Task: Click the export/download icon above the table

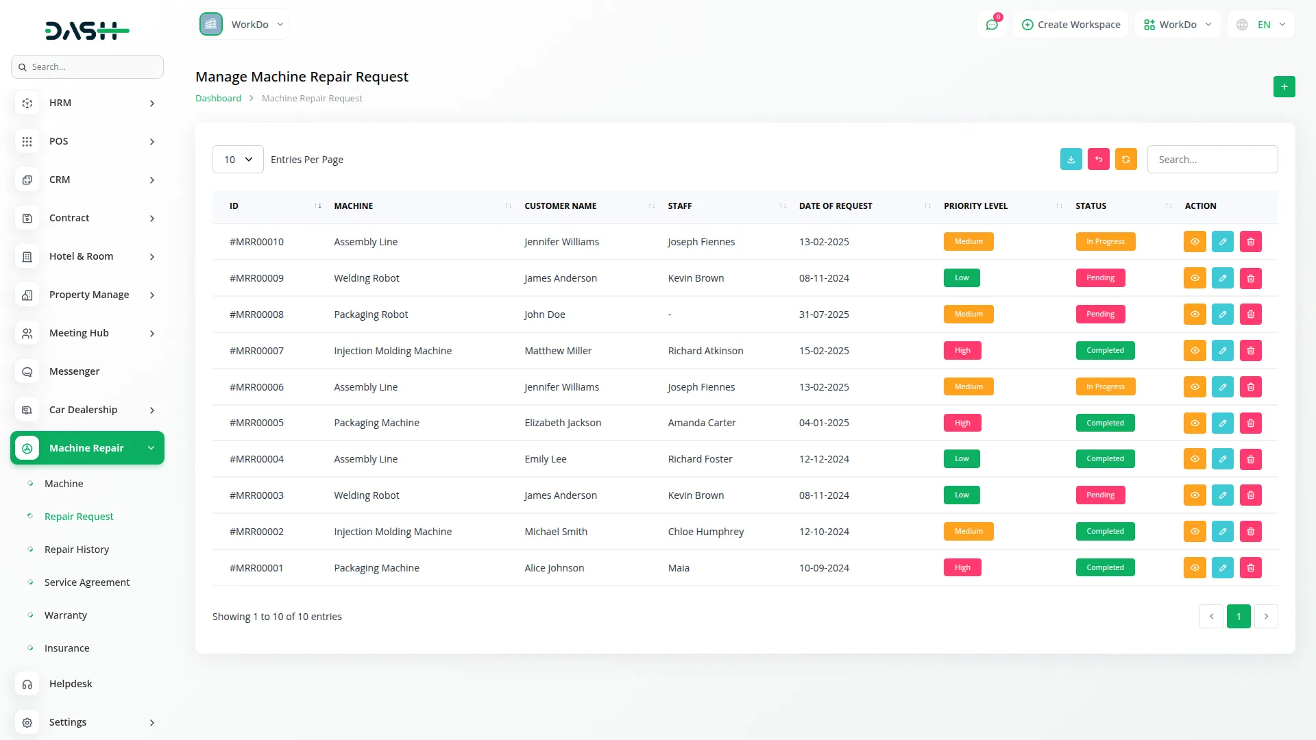Action: [x=1071, y=159]
